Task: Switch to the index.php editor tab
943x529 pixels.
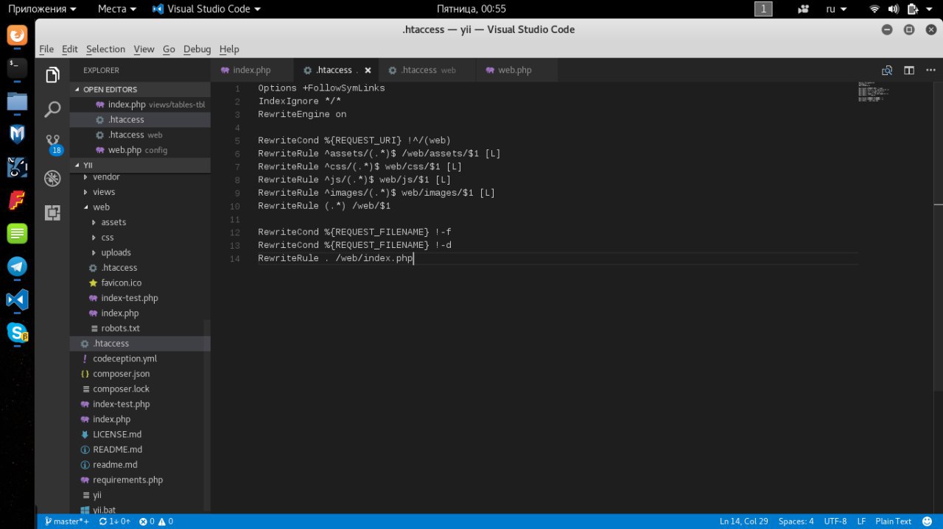Action: tap(252, 71)
